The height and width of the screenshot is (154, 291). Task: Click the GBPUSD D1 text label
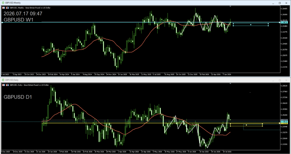click(x=18, y=97)
